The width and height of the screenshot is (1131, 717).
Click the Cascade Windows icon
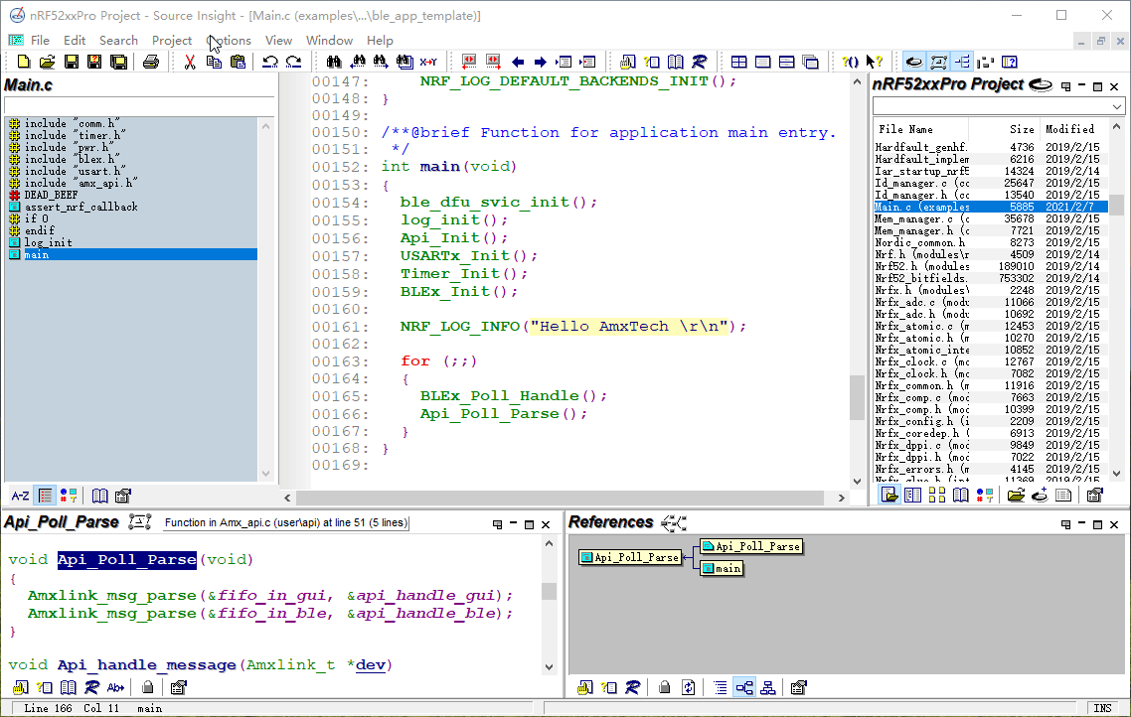[810, 62]
